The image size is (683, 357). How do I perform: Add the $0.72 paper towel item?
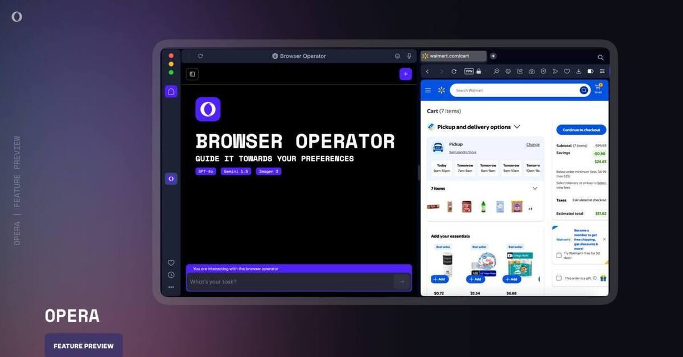pyautogui.click(x=440, y=279)
